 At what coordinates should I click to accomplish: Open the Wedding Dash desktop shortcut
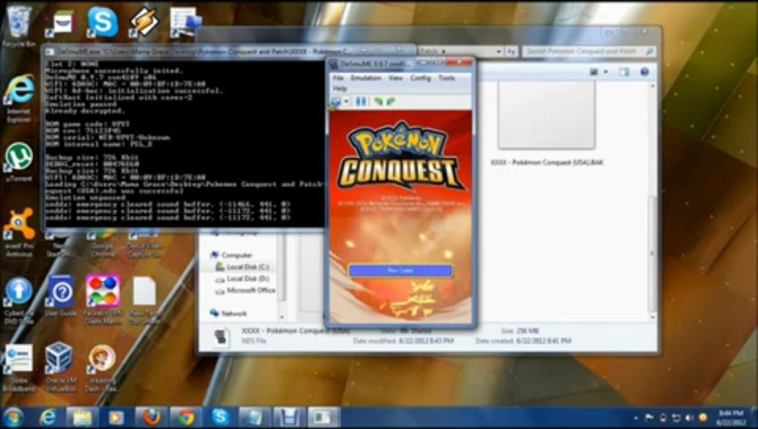pyautogui.click(x=103, y=366)
